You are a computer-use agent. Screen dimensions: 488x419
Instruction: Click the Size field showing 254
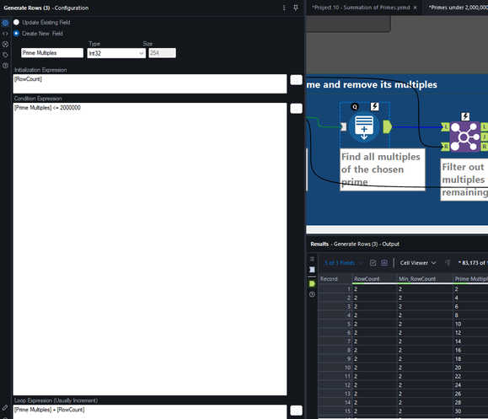pos(162,53)
